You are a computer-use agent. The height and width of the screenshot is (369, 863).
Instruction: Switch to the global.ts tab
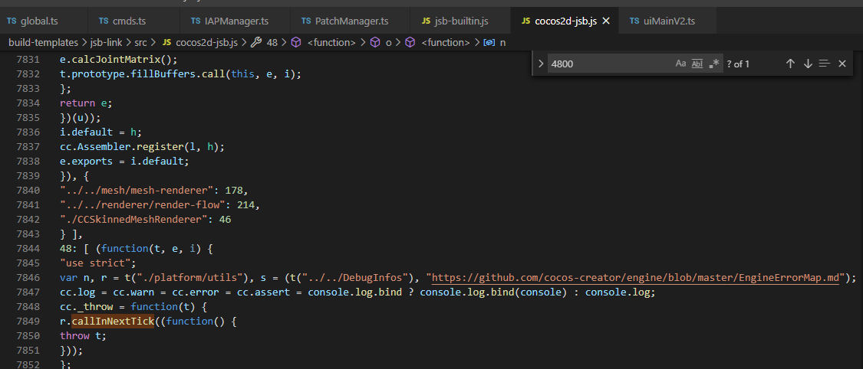coord(45,21)
